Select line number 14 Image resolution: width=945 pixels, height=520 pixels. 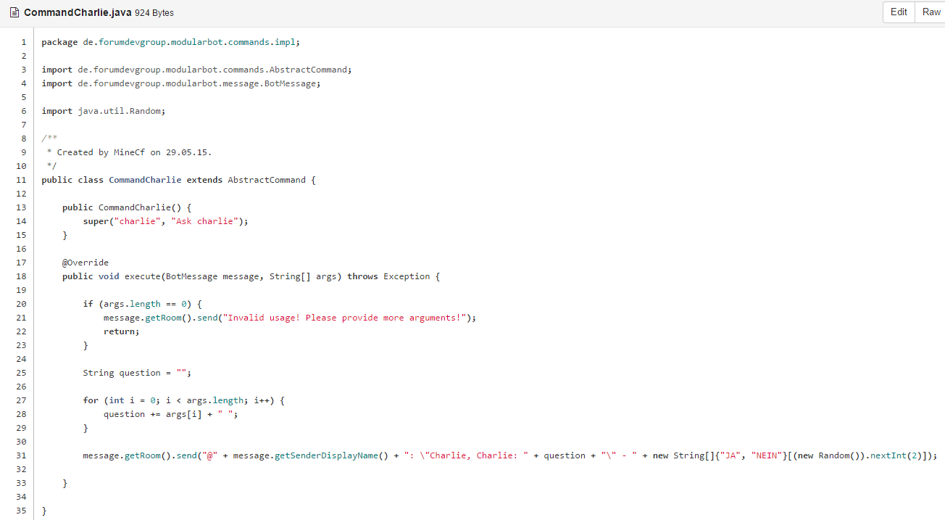pos(22,221)
